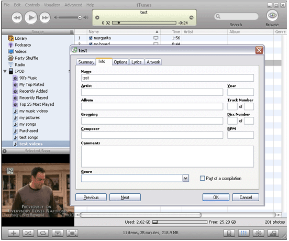
Task: Open the Visualizer menu
Action: click(x=52, y=5)
